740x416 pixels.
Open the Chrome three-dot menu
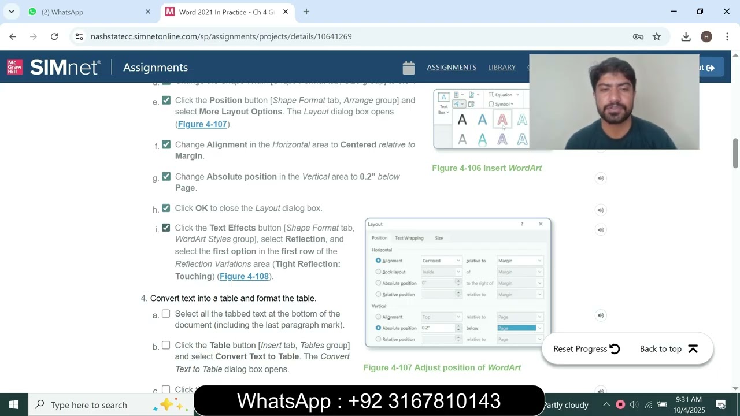pyautogui.click(x=727, y=36)
